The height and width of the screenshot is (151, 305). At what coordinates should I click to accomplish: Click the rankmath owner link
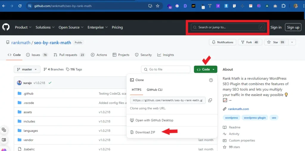tap(21, 43)
